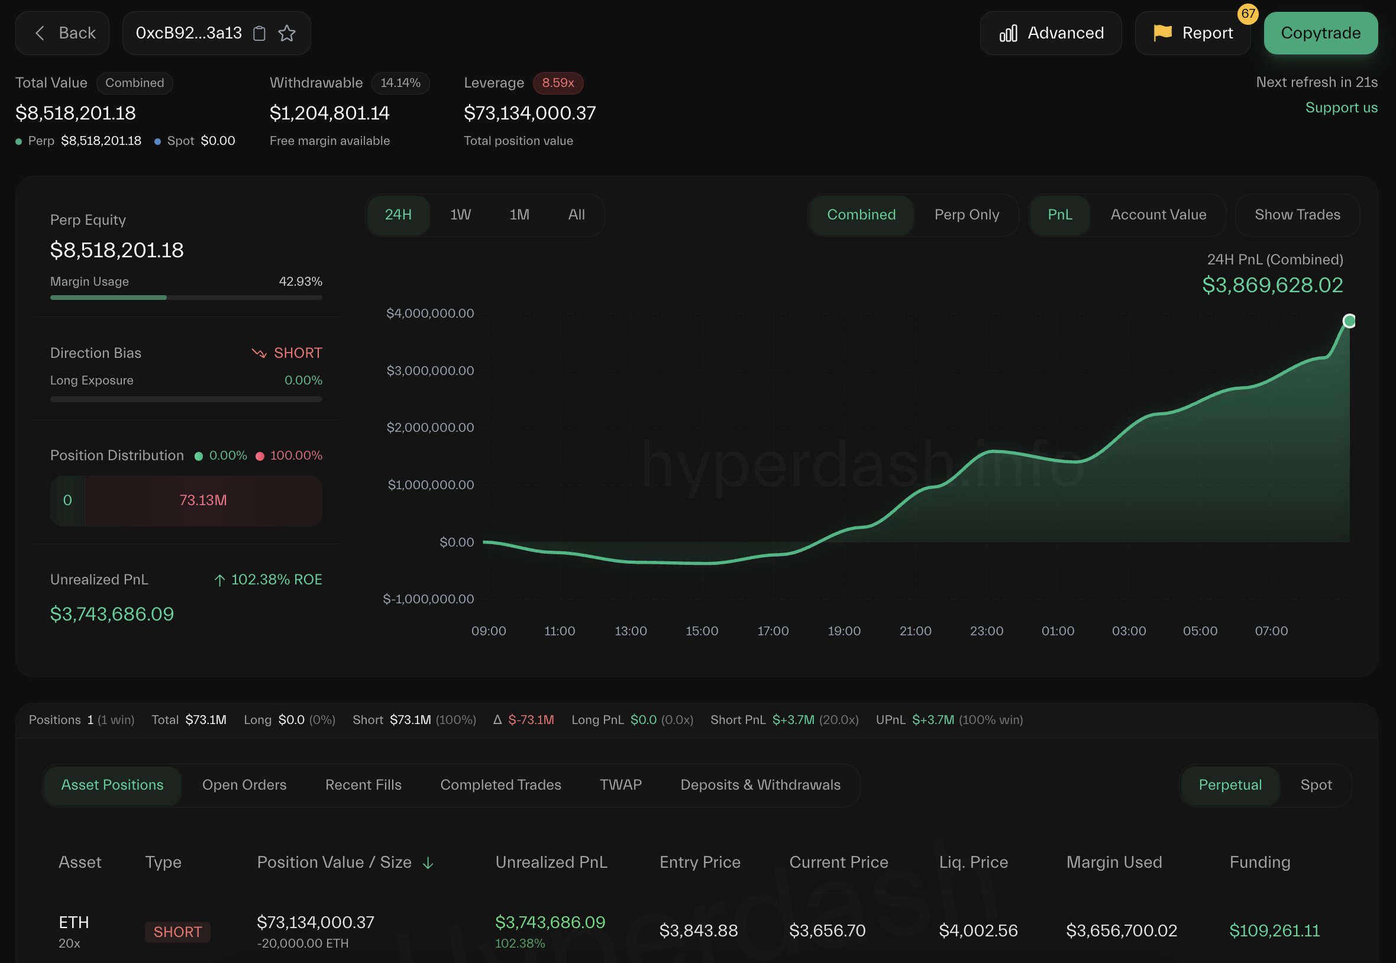The image size is (1396, 963).
Task: Select the 1W time range
Action: click(460, 215)
